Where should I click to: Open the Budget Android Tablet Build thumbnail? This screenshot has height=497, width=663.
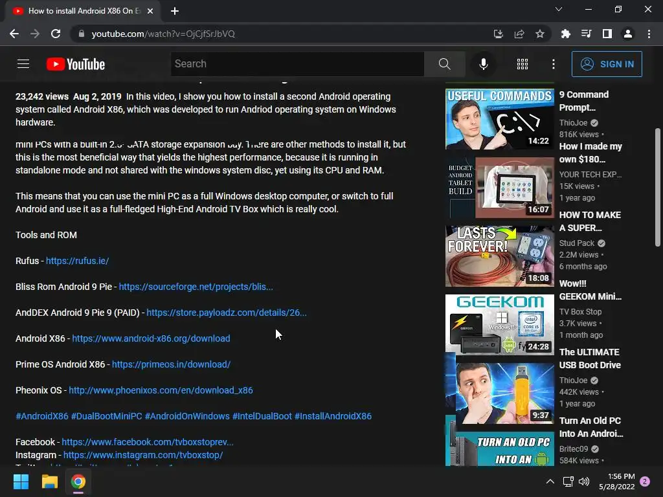coord(500,188)
